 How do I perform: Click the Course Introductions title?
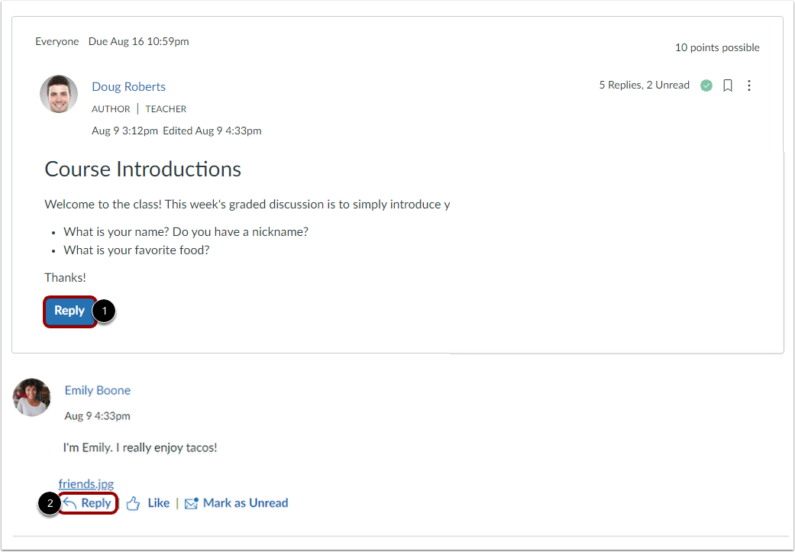tap(143, 169)
